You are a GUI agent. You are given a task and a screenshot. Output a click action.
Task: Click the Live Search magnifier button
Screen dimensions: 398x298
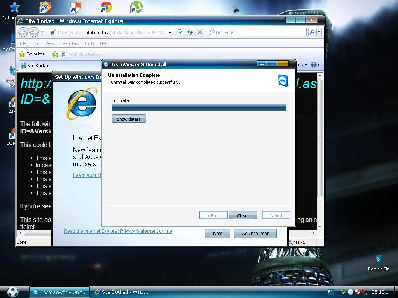pyautogui.click(x=312, y=32)
